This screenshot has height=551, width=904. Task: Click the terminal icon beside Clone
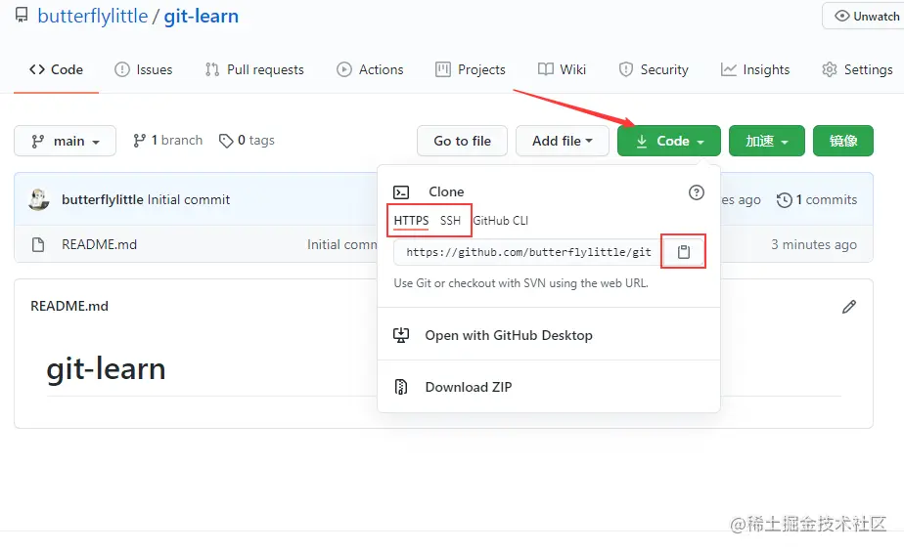401,192
